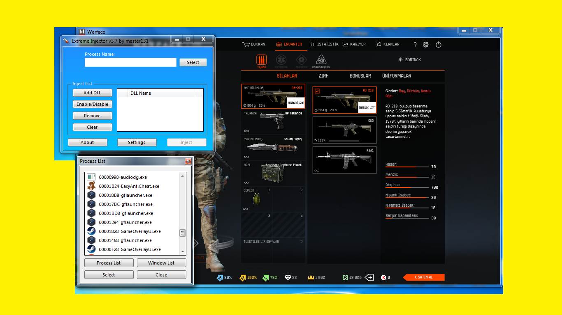The height and width of the screenshot is (315, 562).
Task: Click the Clear button in Inject List
Action: tap(93, 127)
